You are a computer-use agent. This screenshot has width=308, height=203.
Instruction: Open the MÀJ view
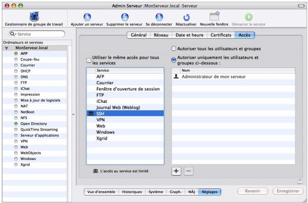pyautogui.click(x=191, y=192)
